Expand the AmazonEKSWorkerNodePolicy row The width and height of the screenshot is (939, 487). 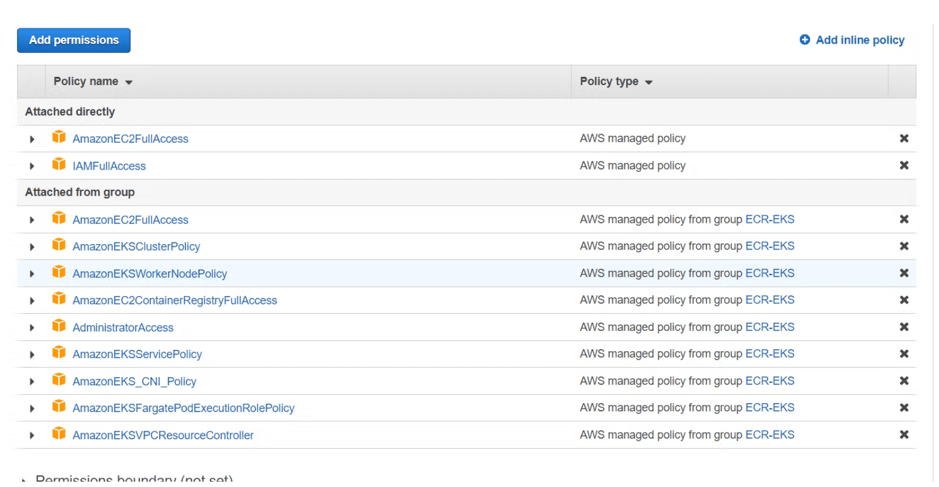32,274
